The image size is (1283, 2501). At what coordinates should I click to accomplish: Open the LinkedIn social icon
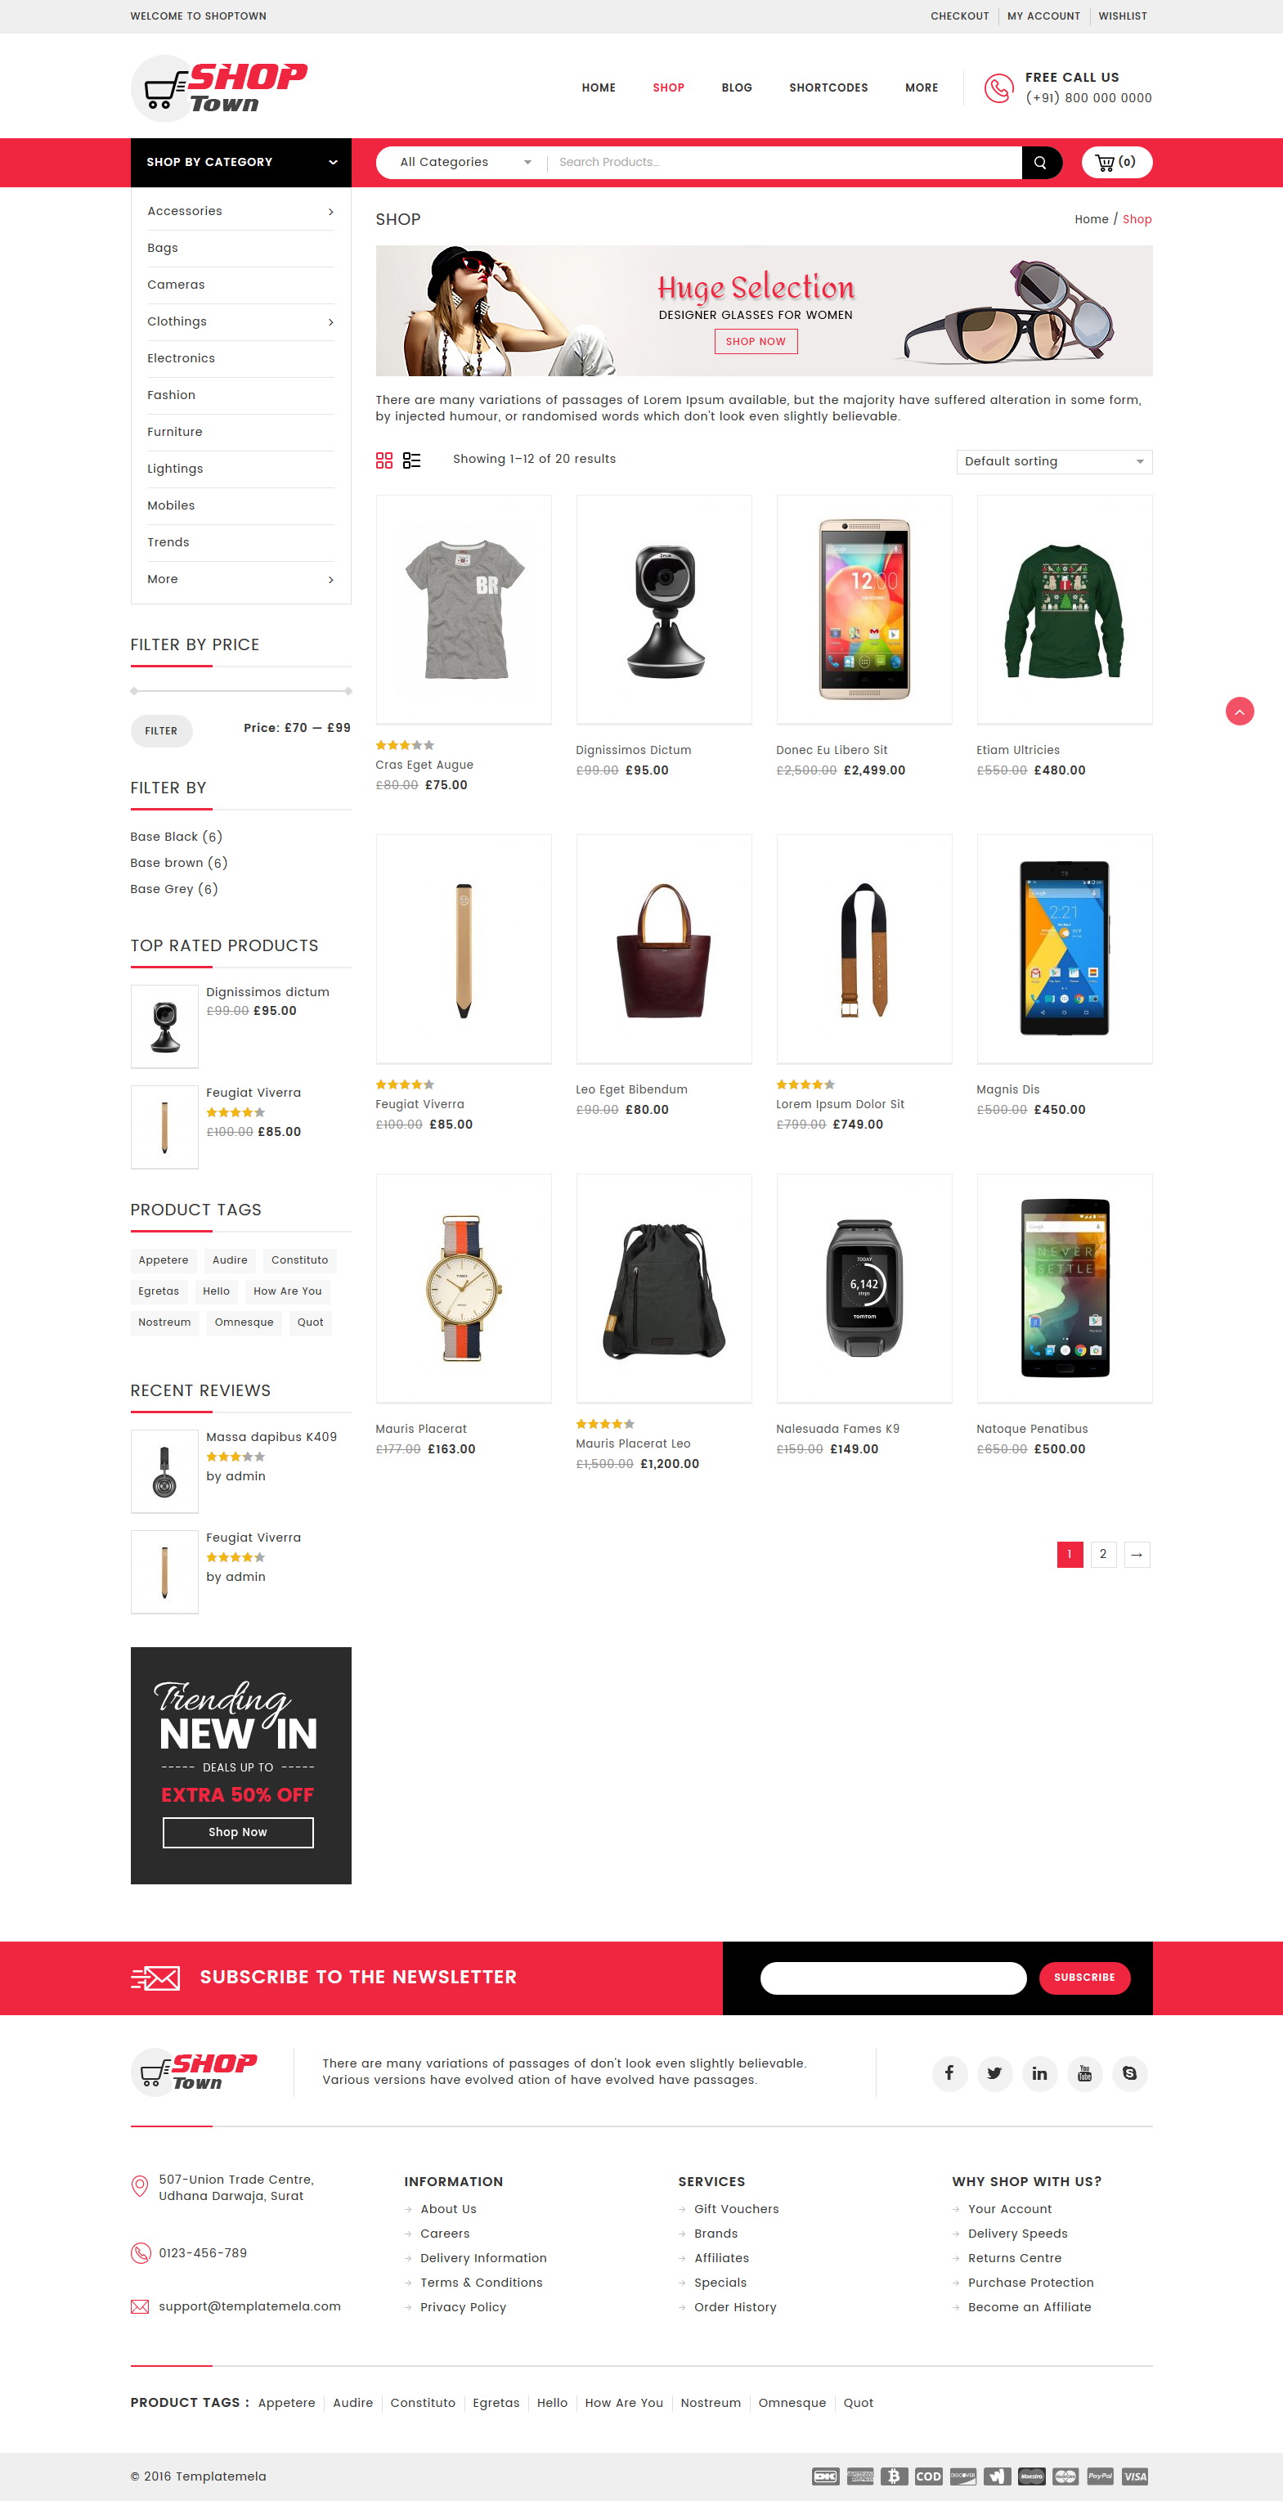coord(1039,2072)
